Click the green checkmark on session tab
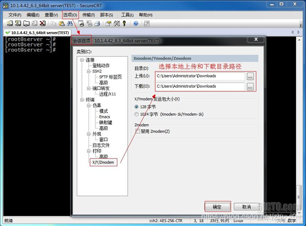 click(7, 32)
